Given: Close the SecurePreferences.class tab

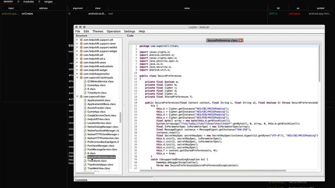Looking at the screenshot, I should tap(240, 40).
